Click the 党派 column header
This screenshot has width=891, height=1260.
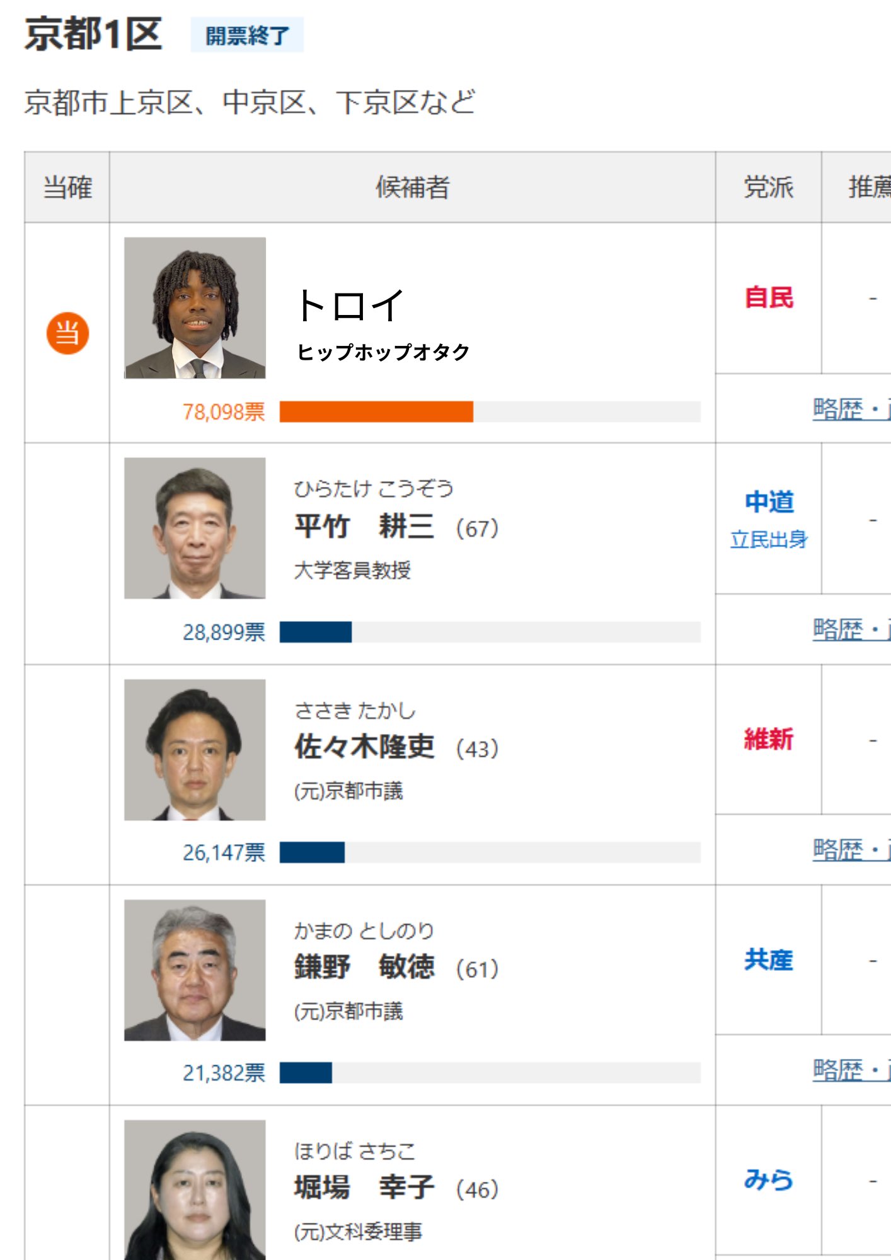pos(768,187)
